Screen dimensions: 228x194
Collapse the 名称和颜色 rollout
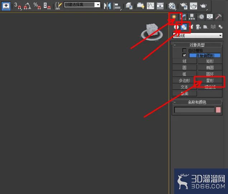tap(197, 102)
